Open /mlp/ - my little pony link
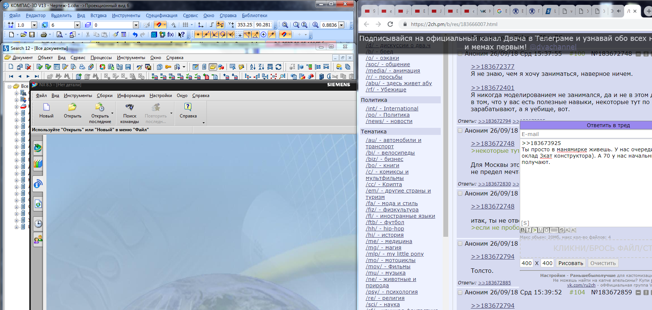Screen dimensions: 652x310 point(395,254)
